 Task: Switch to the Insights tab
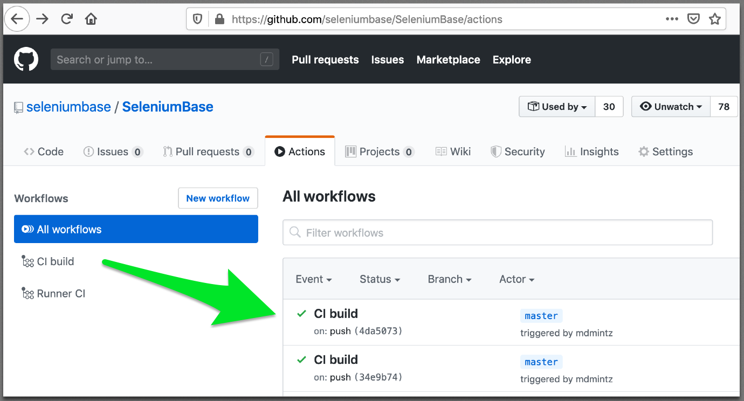coord(591,151)
